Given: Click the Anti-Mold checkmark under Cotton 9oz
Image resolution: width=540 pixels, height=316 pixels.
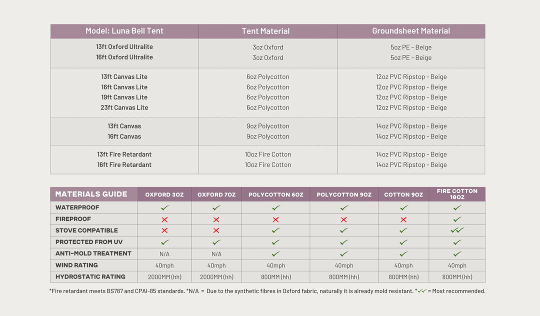Looking at the screenshot, I should [x=403, y=253].
